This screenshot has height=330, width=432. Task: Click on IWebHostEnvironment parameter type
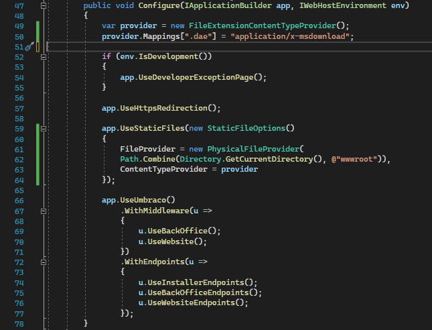coord(343,5)
